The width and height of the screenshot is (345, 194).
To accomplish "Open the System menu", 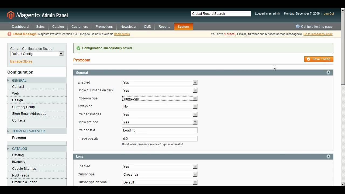I will (x=183, y=26).
